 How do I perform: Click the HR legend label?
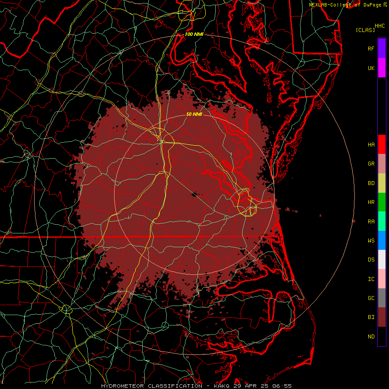click(x=371, y=202)
